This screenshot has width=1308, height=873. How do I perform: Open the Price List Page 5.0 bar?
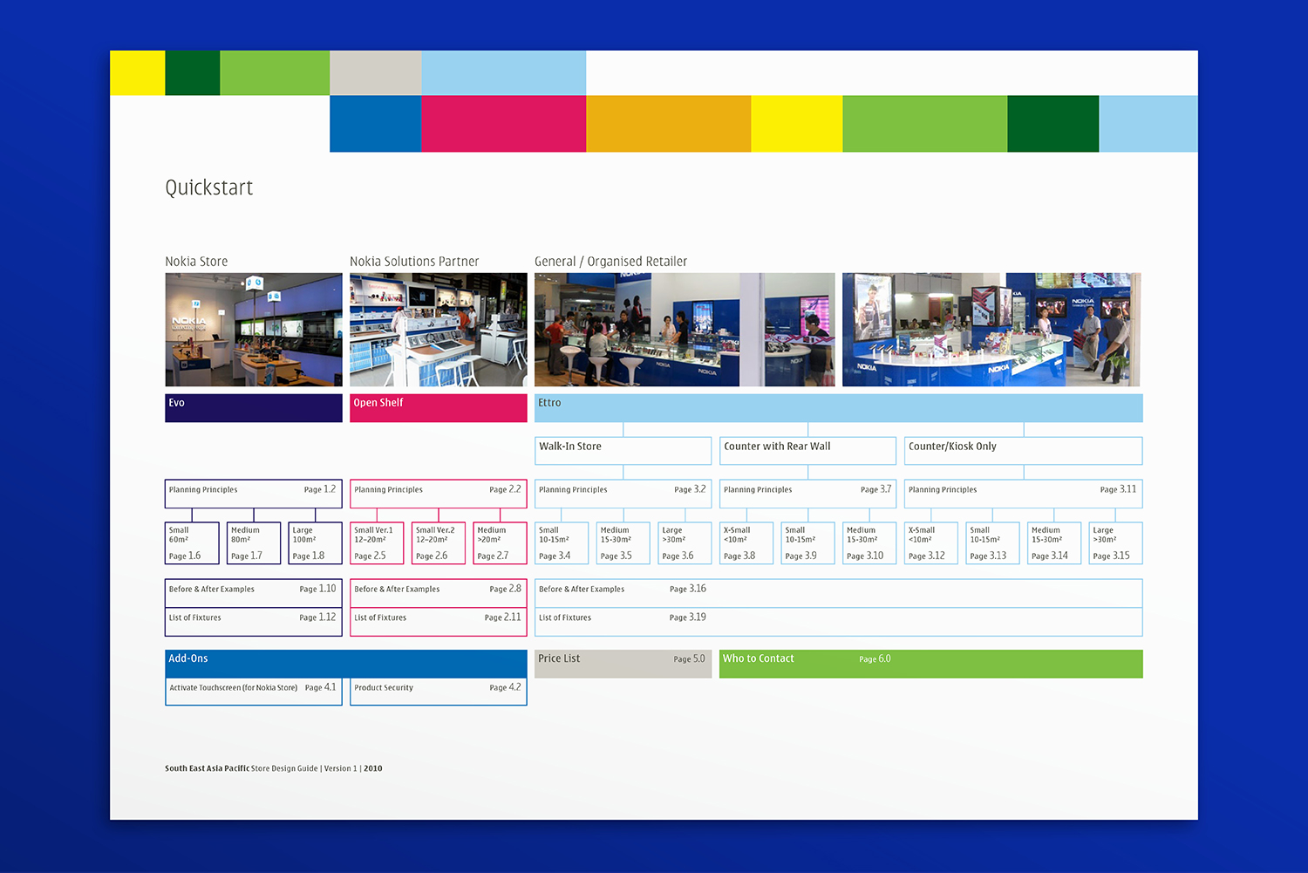623,664
